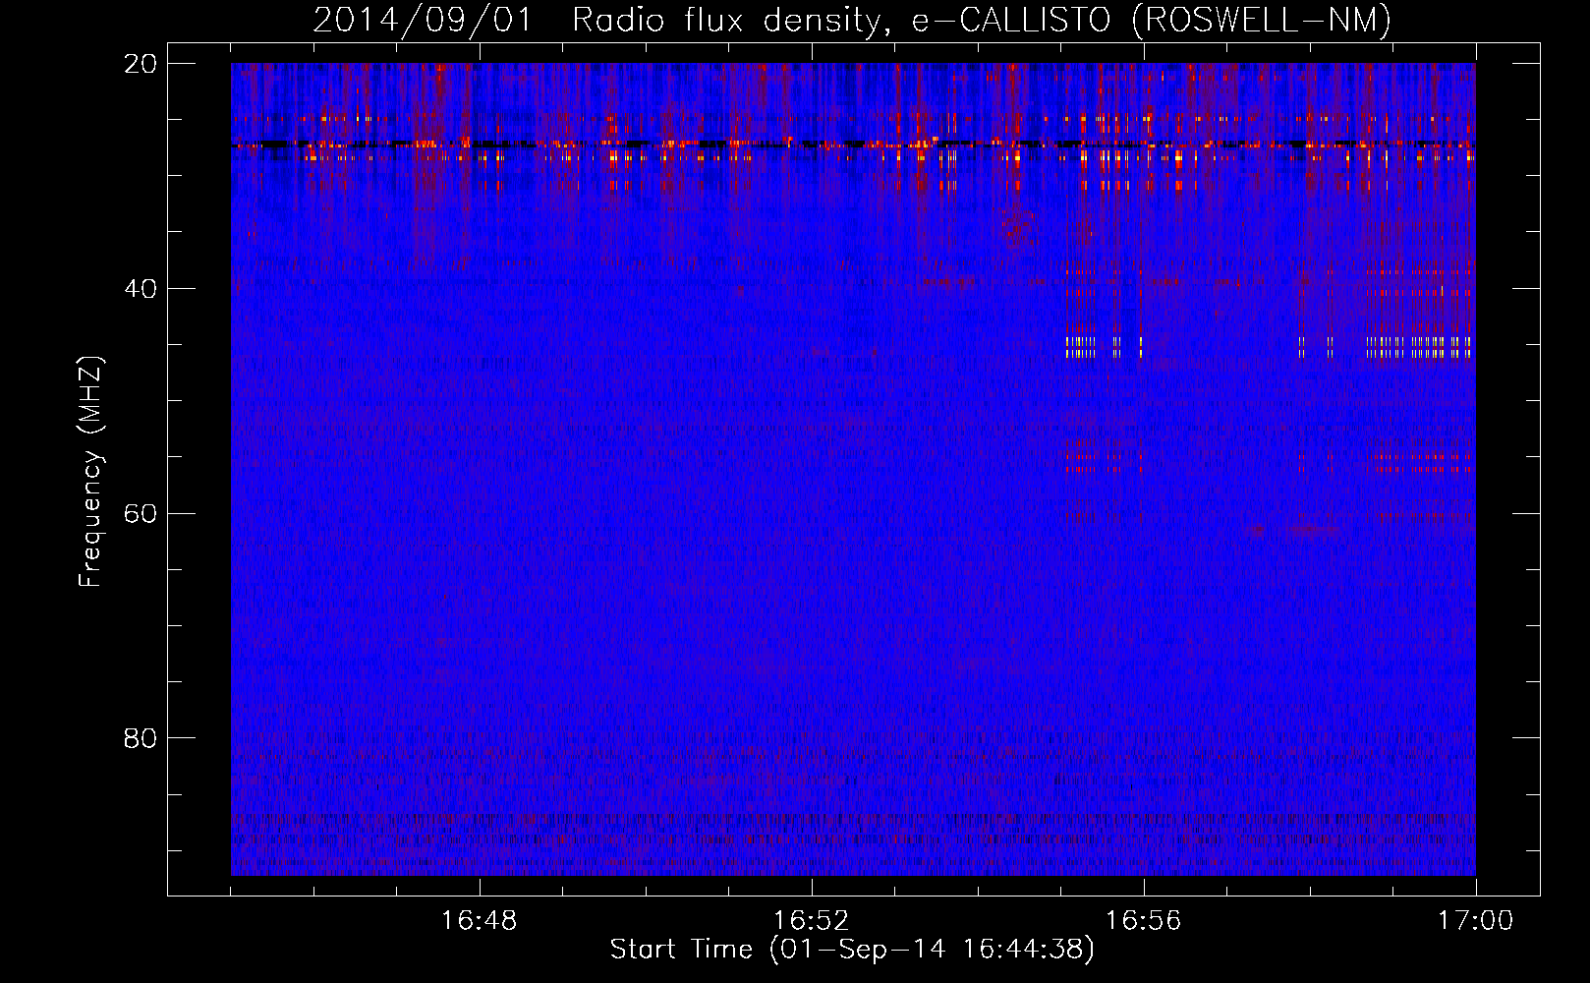The height and width of the screenshot is (983, 1590).
Task: Click the frequency tick label '20'
Action: [141, 64]
